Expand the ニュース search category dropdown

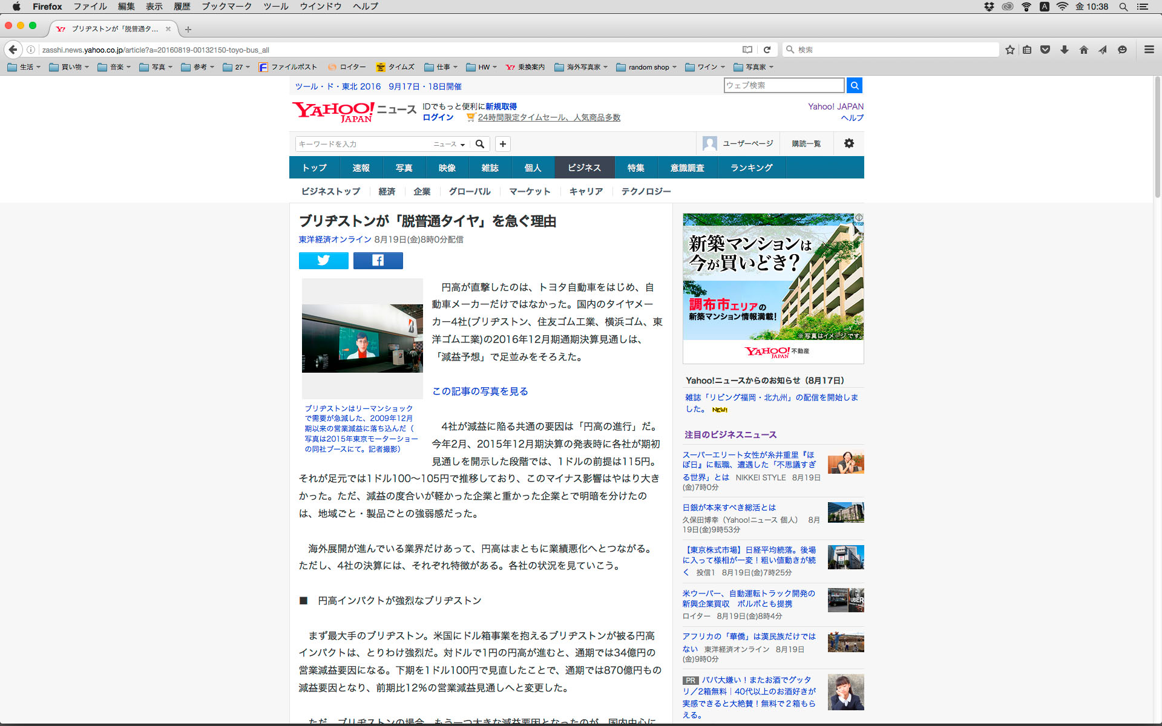449,144
